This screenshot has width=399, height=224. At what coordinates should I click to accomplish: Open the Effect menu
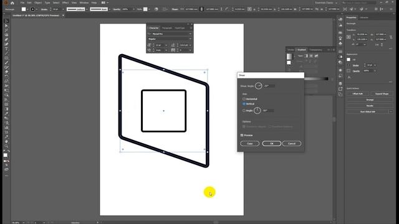pyautogui.click(x=65, y=2)
